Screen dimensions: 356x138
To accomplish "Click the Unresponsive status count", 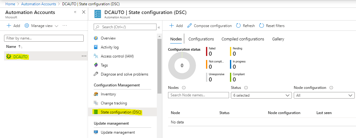I will 210,79.
